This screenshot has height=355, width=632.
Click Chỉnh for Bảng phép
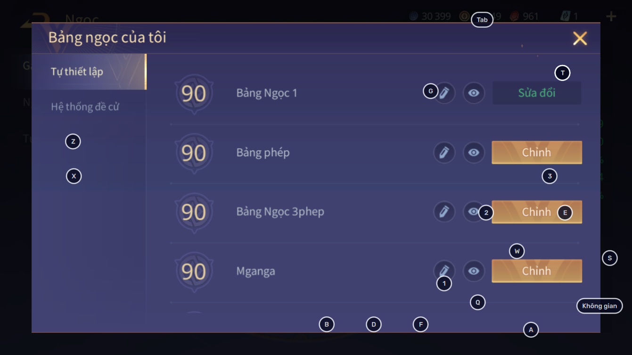[536, 153]
